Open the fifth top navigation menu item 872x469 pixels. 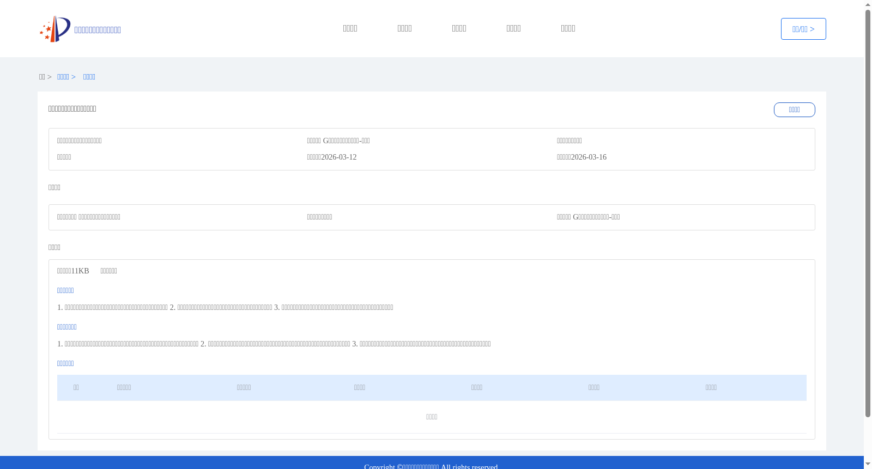568,28
